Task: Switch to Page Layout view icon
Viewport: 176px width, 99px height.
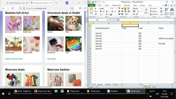Action: click(x=147, y=87)
